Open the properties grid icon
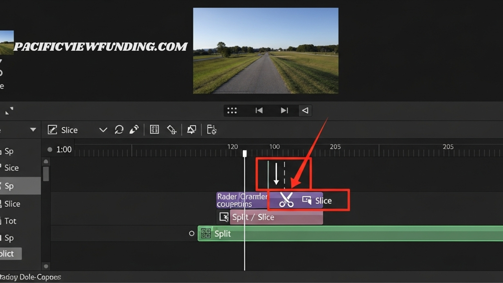 click(x=154, y=130)
